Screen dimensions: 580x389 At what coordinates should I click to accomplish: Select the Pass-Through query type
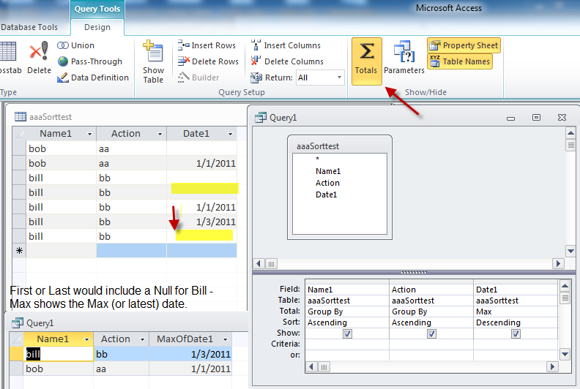(90, 61)
